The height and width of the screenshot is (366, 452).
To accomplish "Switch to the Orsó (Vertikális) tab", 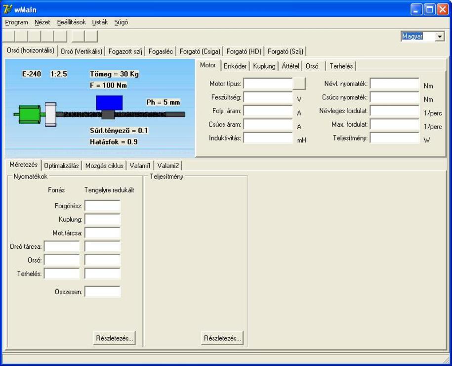I will click(x=82, y=51).
